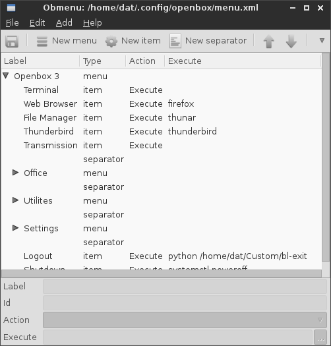Click the Execute browse ellipsis button
Image resolution: width=331 pixels, height=346 pixels.
click(x=320, y=337)
